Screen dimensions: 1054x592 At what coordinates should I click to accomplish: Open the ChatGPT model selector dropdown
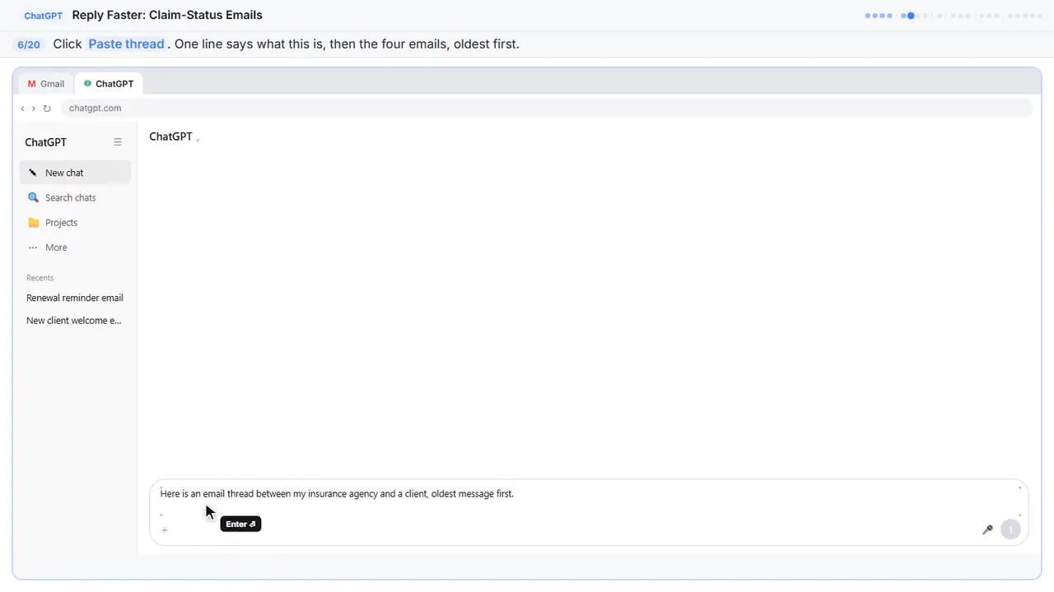coord(175,136)
